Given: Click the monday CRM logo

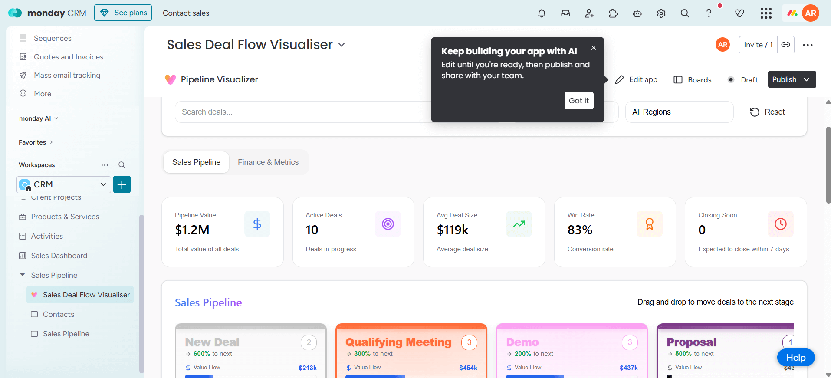Looking at the screenshot, I should tap(47, 13).
